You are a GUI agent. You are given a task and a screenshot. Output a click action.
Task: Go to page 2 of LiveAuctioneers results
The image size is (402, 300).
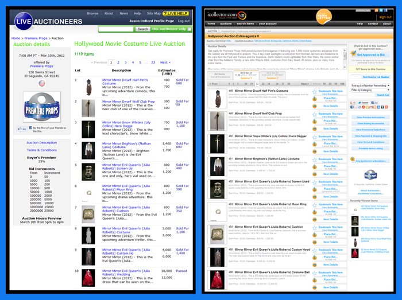[118, 63]
